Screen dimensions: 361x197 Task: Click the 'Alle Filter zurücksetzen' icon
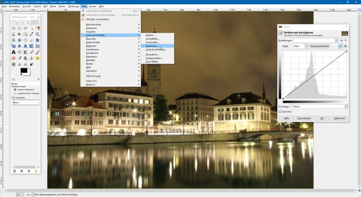click(x=83, y=19)
